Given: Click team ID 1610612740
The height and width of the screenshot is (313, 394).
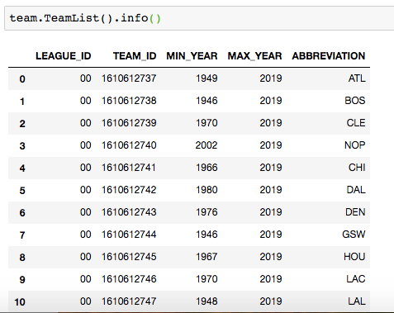Looking at the screenshot, I should (129, 145).
